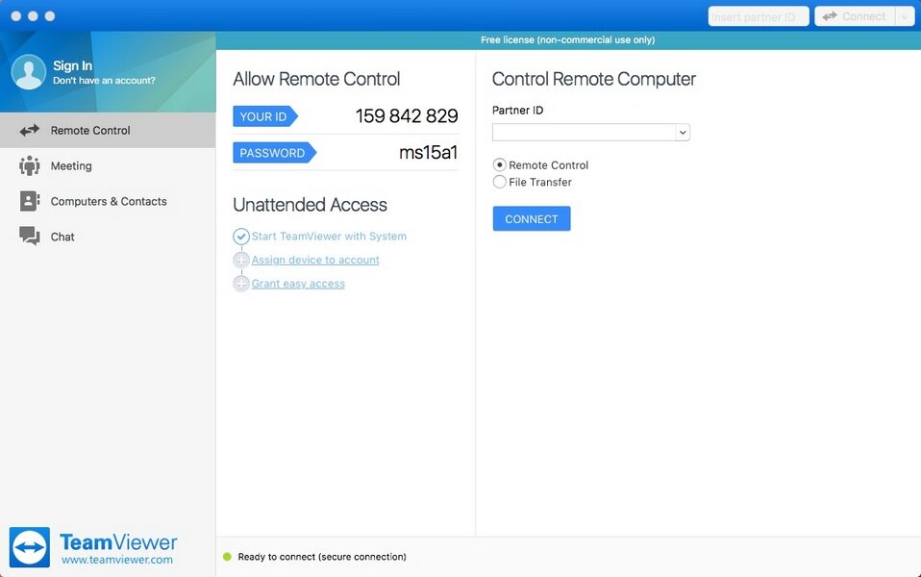
Task: Click the plus icon beside Grant easy access
Action: click(x=241, y=284)
